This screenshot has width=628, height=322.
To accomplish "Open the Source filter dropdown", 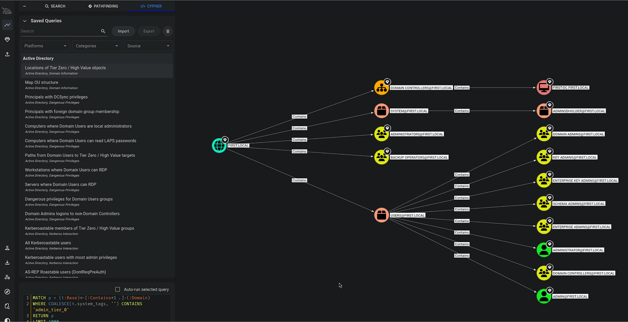I will pos(148,46).
